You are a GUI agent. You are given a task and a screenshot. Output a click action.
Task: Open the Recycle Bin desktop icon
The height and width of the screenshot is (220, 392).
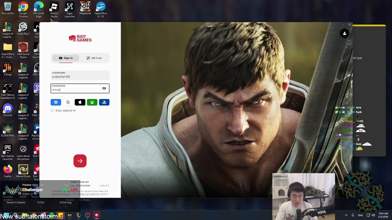(x=8, y=9)
